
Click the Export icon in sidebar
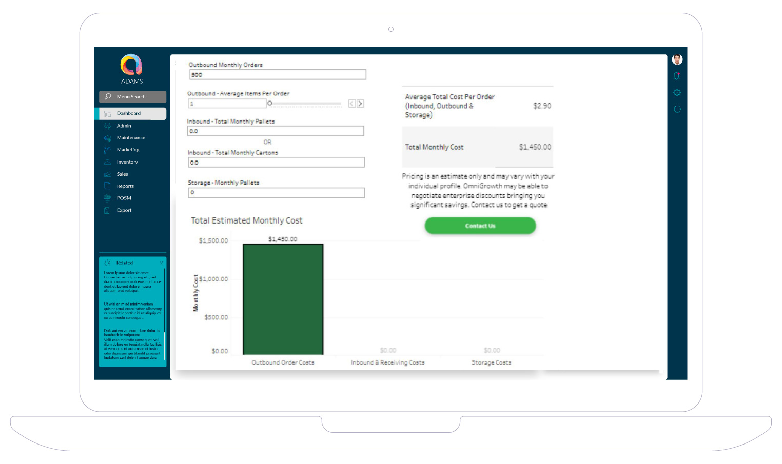(107, 210)
